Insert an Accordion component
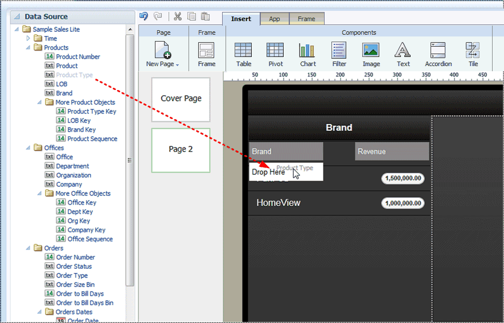Screen dimensions: 504x323 click(438, 54)
